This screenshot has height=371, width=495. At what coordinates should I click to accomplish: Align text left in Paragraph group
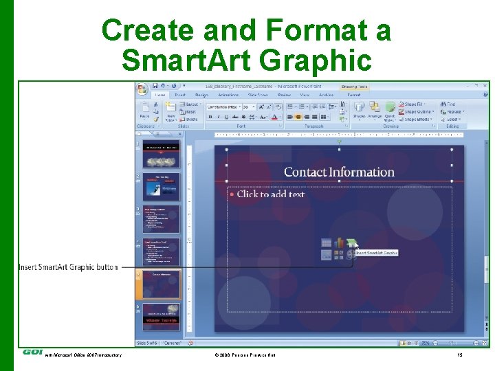[x=290, y=117]
